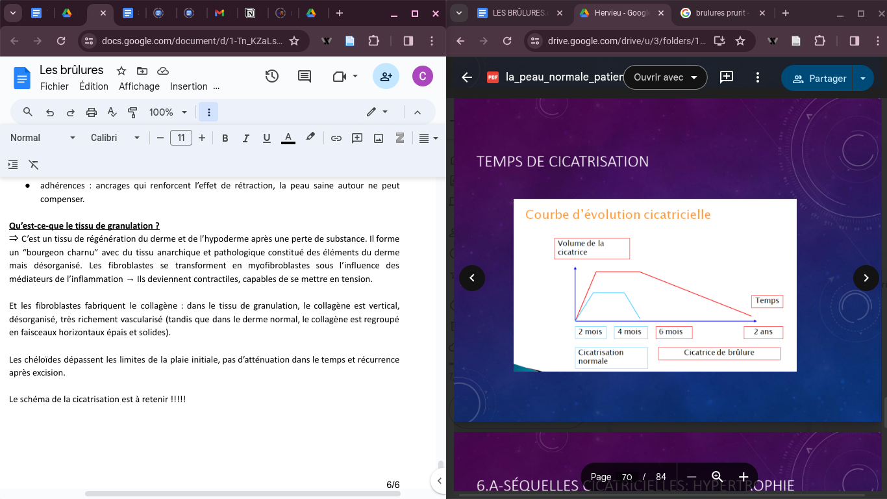
Task: Run spelling and grammar check
Action: (x=112, y=112)
